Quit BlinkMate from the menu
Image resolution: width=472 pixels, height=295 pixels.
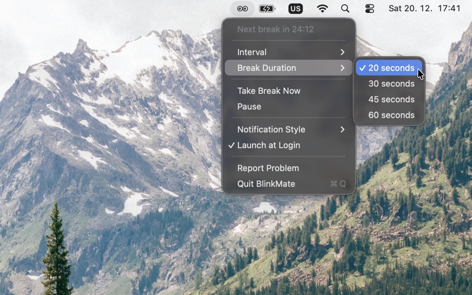(289, 184)
